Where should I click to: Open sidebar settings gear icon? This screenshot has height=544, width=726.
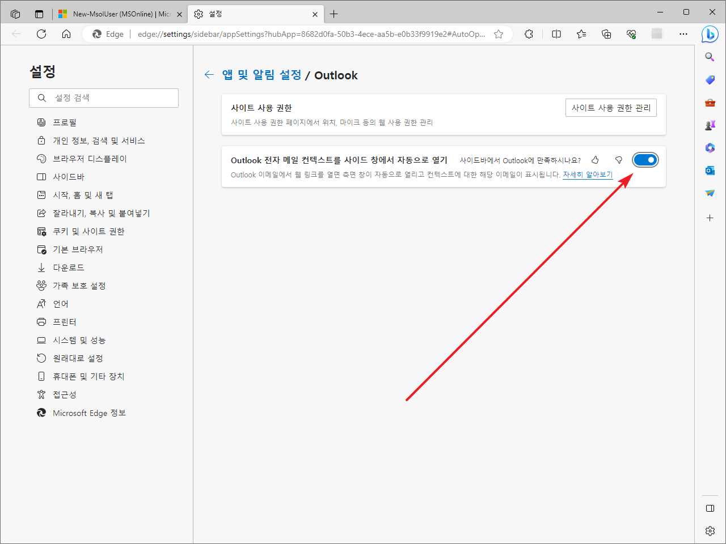(x=710, y=531)
